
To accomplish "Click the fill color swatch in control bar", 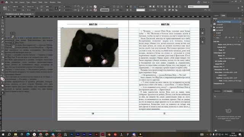I will (x=95, y=7).
